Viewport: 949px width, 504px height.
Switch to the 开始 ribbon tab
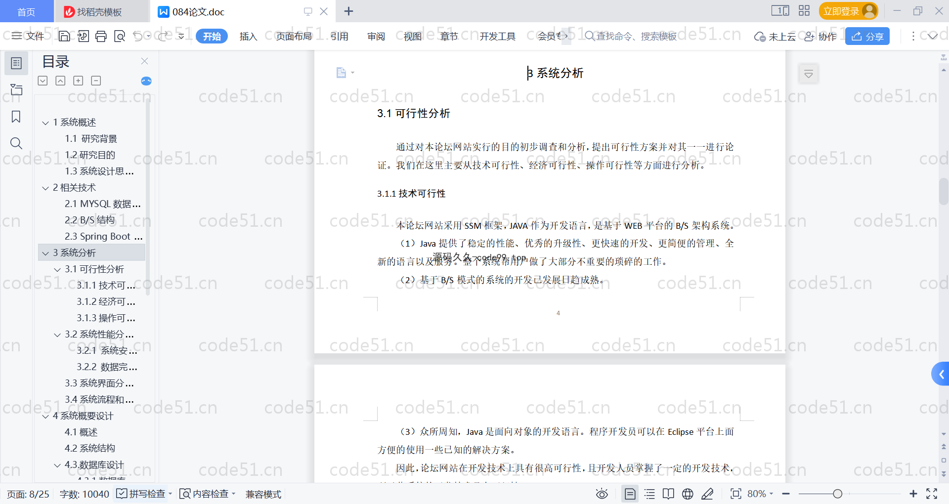tap(212, 36)
